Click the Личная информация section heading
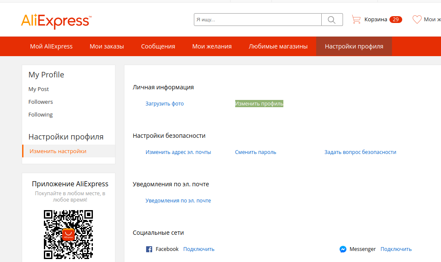The image size is (441, 262). tap(163, 87)
